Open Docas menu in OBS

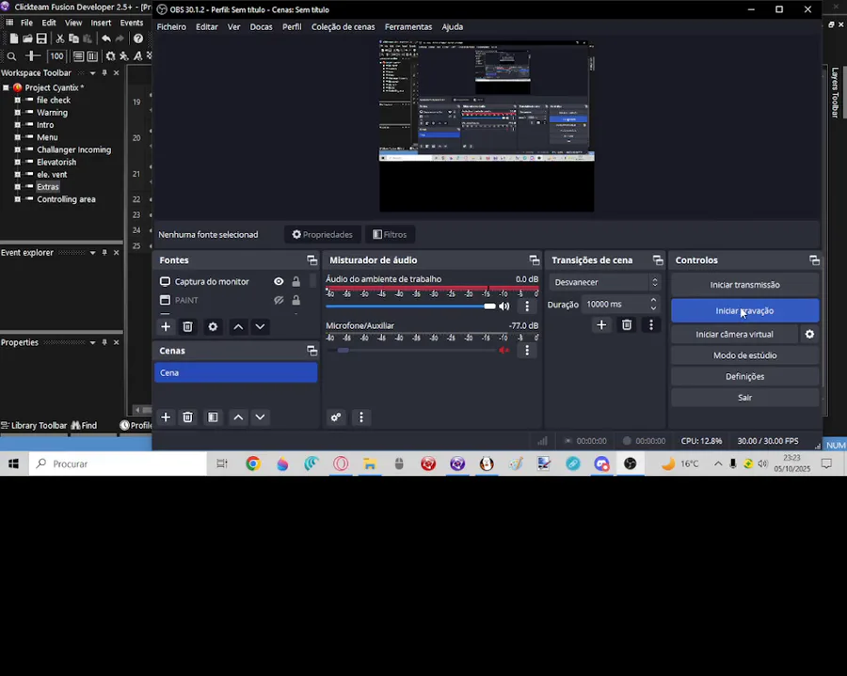pos(261,27)
